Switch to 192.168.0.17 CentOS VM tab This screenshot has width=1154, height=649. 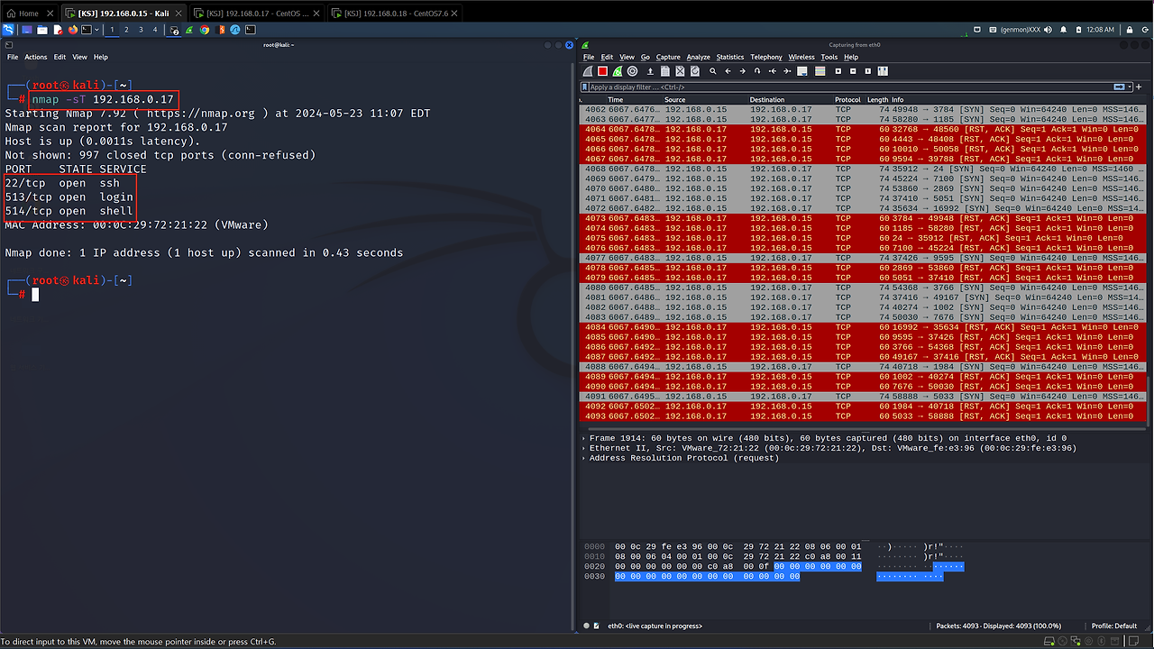coord(257,14)
